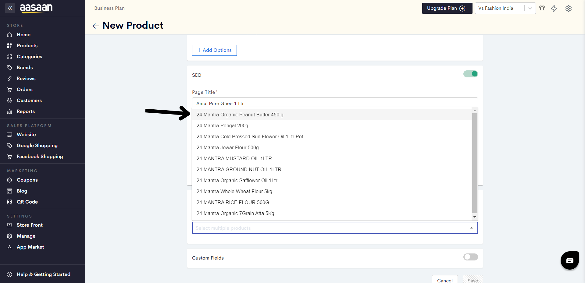The width and height of the screenshot is (585, 283).
Task: Expand the Vs Fashion India store dropdown
Action: point(530,8)
